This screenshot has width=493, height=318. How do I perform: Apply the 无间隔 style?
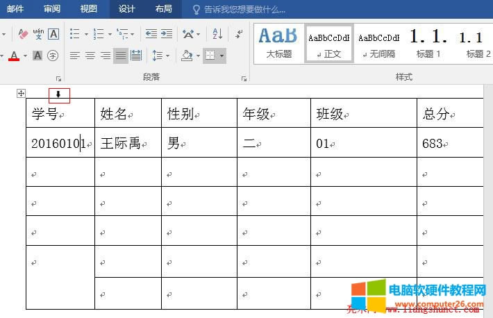(x=379, y=44)
